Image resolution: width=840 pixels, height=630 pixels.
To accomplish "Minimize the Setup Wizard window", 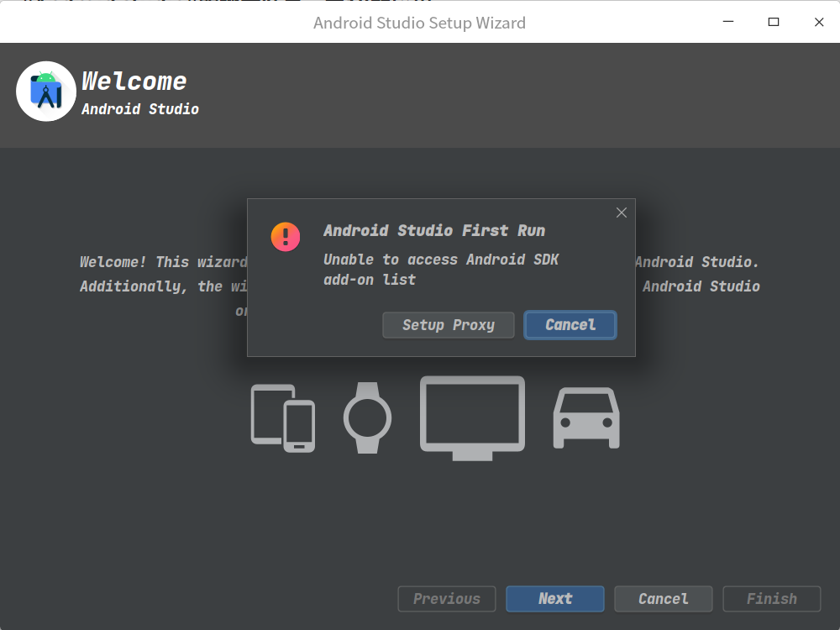I will pyautogui.click(x=728, y=22).
